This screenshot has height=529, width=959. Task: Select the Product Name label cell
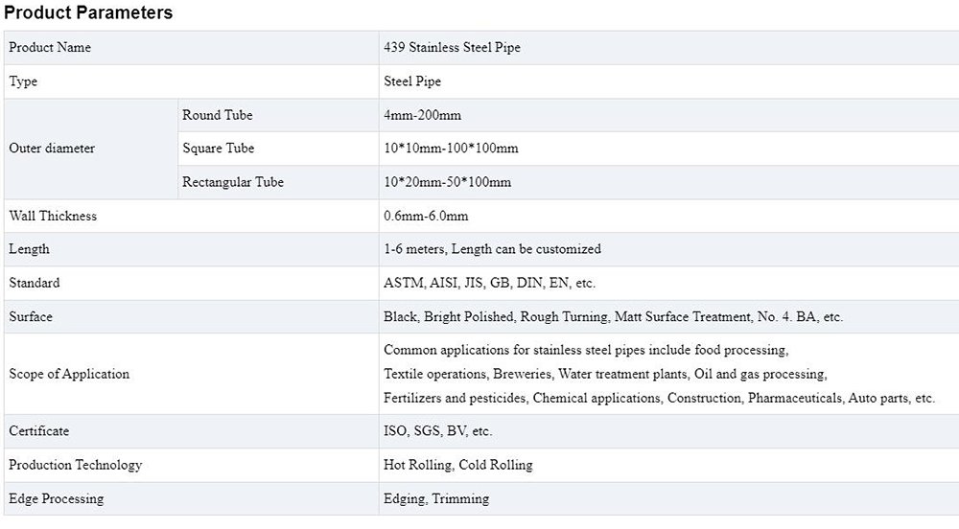[x=51, y=47]
